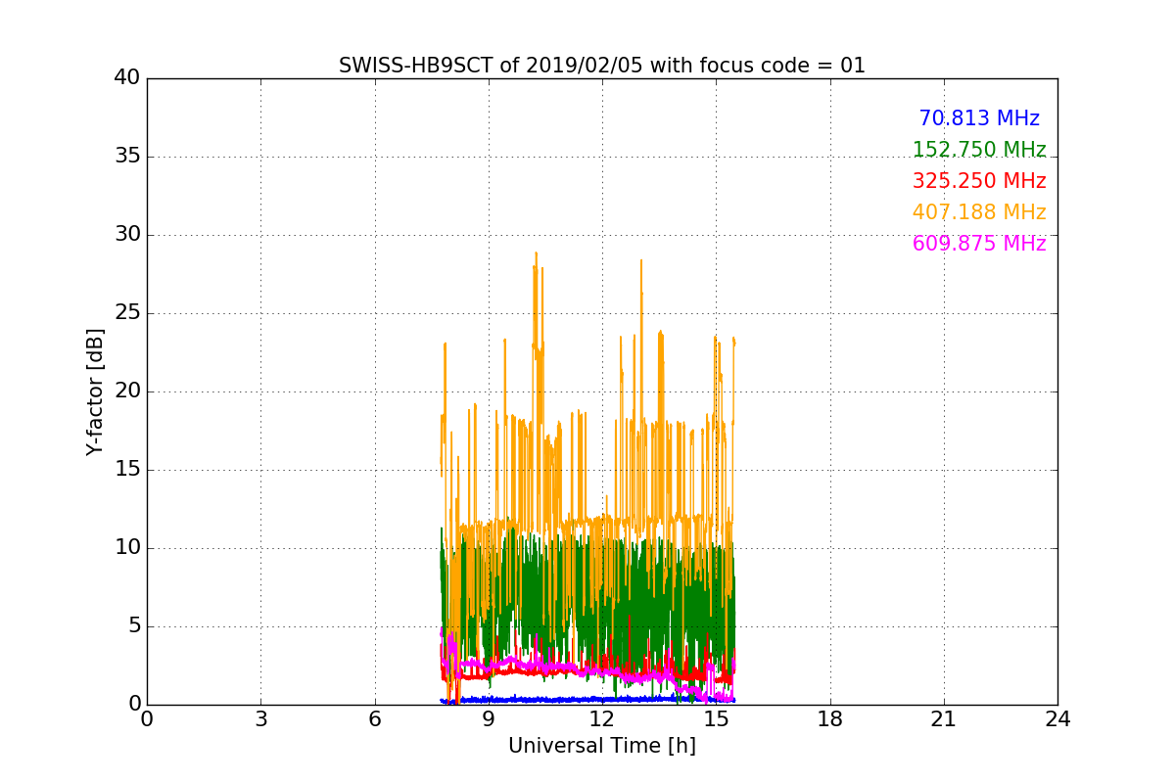Select the 325.250 MHz legend label
The image size is (1175, 783).
tap(979, 181)
